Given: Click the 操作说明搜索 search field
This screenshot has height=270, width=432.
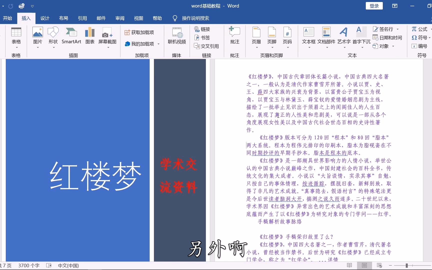Looking at the screenshot, I should [196, 18].
